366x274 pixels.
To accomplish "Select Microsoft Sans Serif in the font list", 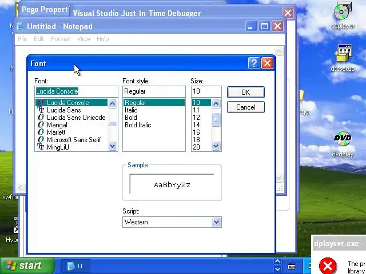I will click(x=71, y=140).
